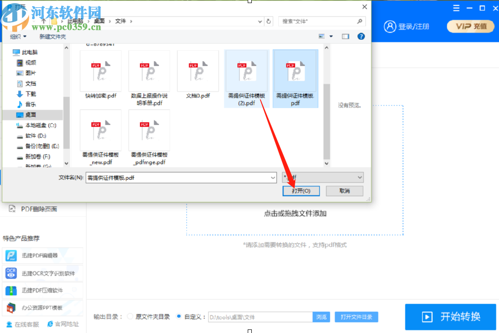The image size is (499, 333).
Task: Select 需提供证件模板_new.pdf file
Action: (100, 138)
